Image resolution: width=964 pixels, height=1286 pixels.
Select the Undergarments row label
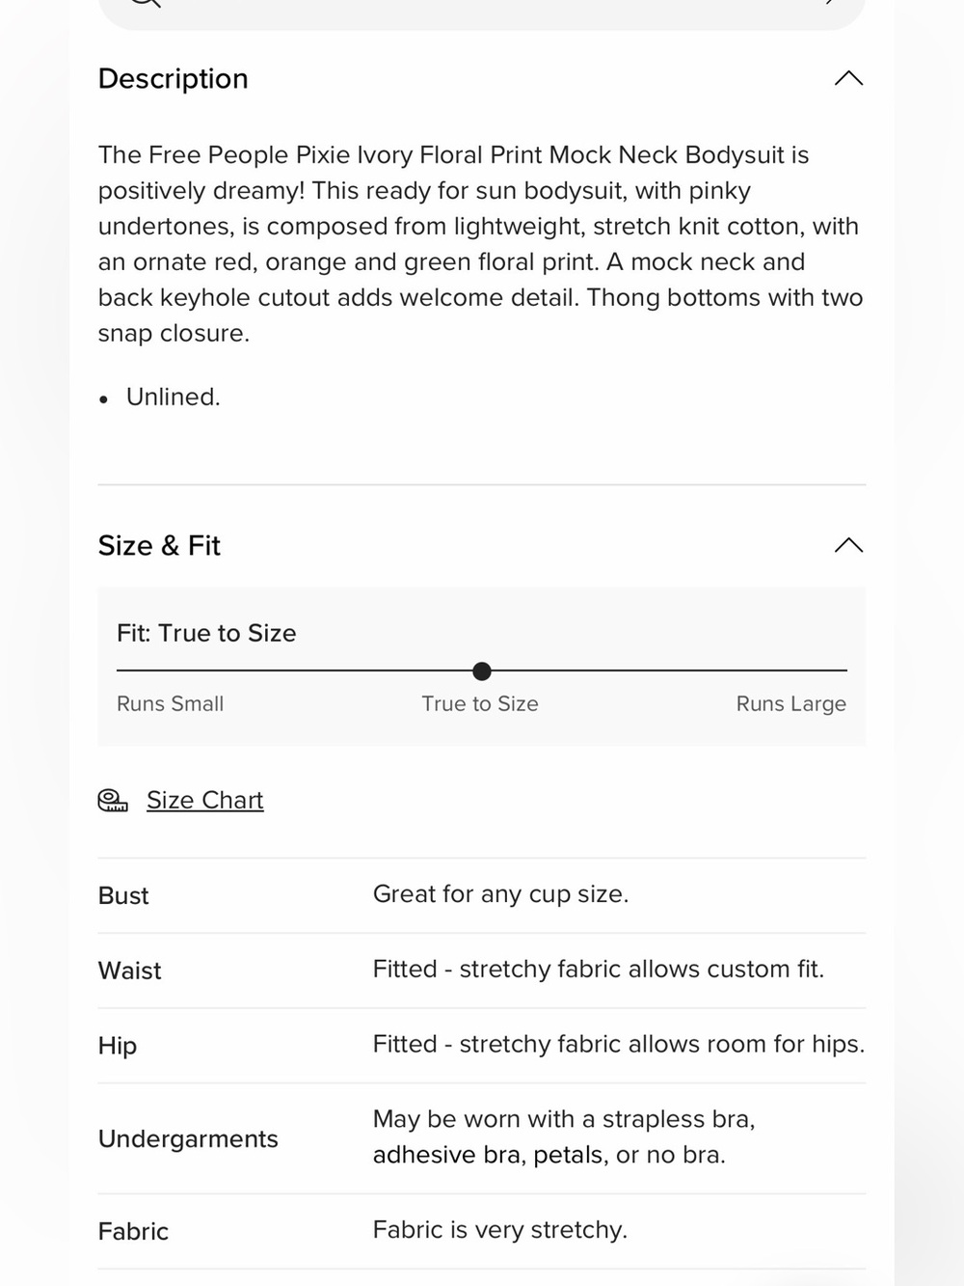click(188, 1138)
